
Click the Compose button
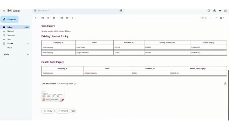point(9,19)
